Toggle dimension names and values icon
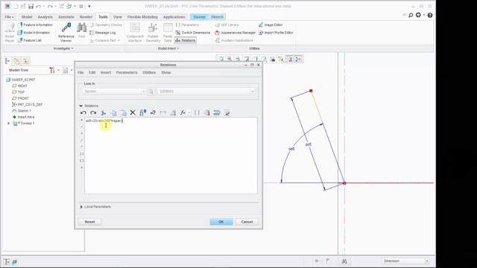This screenshot has height=268, width=477. [x=142, y=112]
